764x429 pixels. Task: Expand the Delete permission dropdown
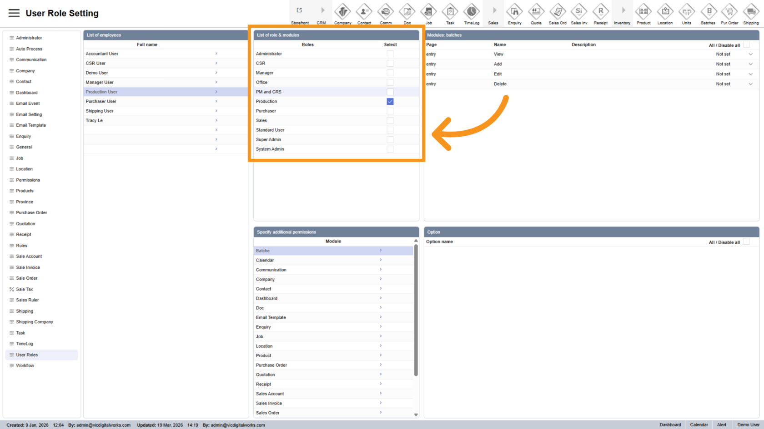coord(750,84)
